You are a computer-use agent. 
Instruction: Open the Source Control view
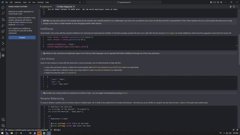point(3,19)
